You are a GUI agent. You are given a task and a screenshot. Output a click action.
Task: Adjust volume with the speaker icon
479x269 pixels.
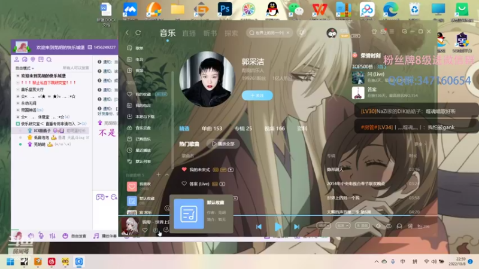click(378, 226)
